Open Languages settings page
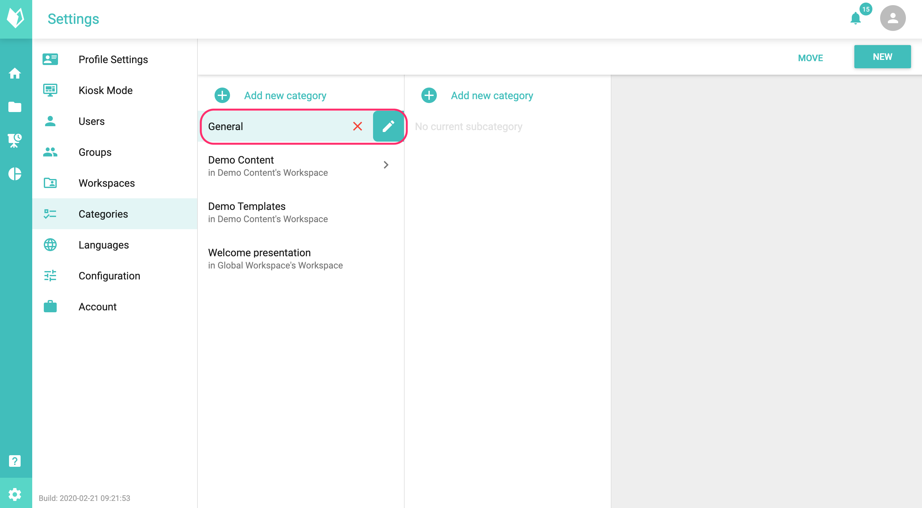Viewport: 922px width, 508px height. pos(115,245)
